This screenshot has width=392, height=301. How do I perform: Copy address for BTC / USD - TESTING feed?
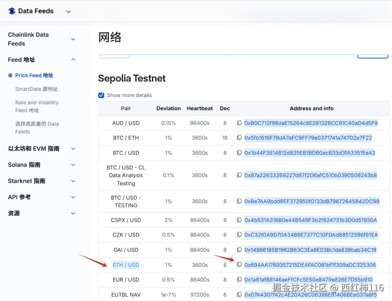[239, 201]
